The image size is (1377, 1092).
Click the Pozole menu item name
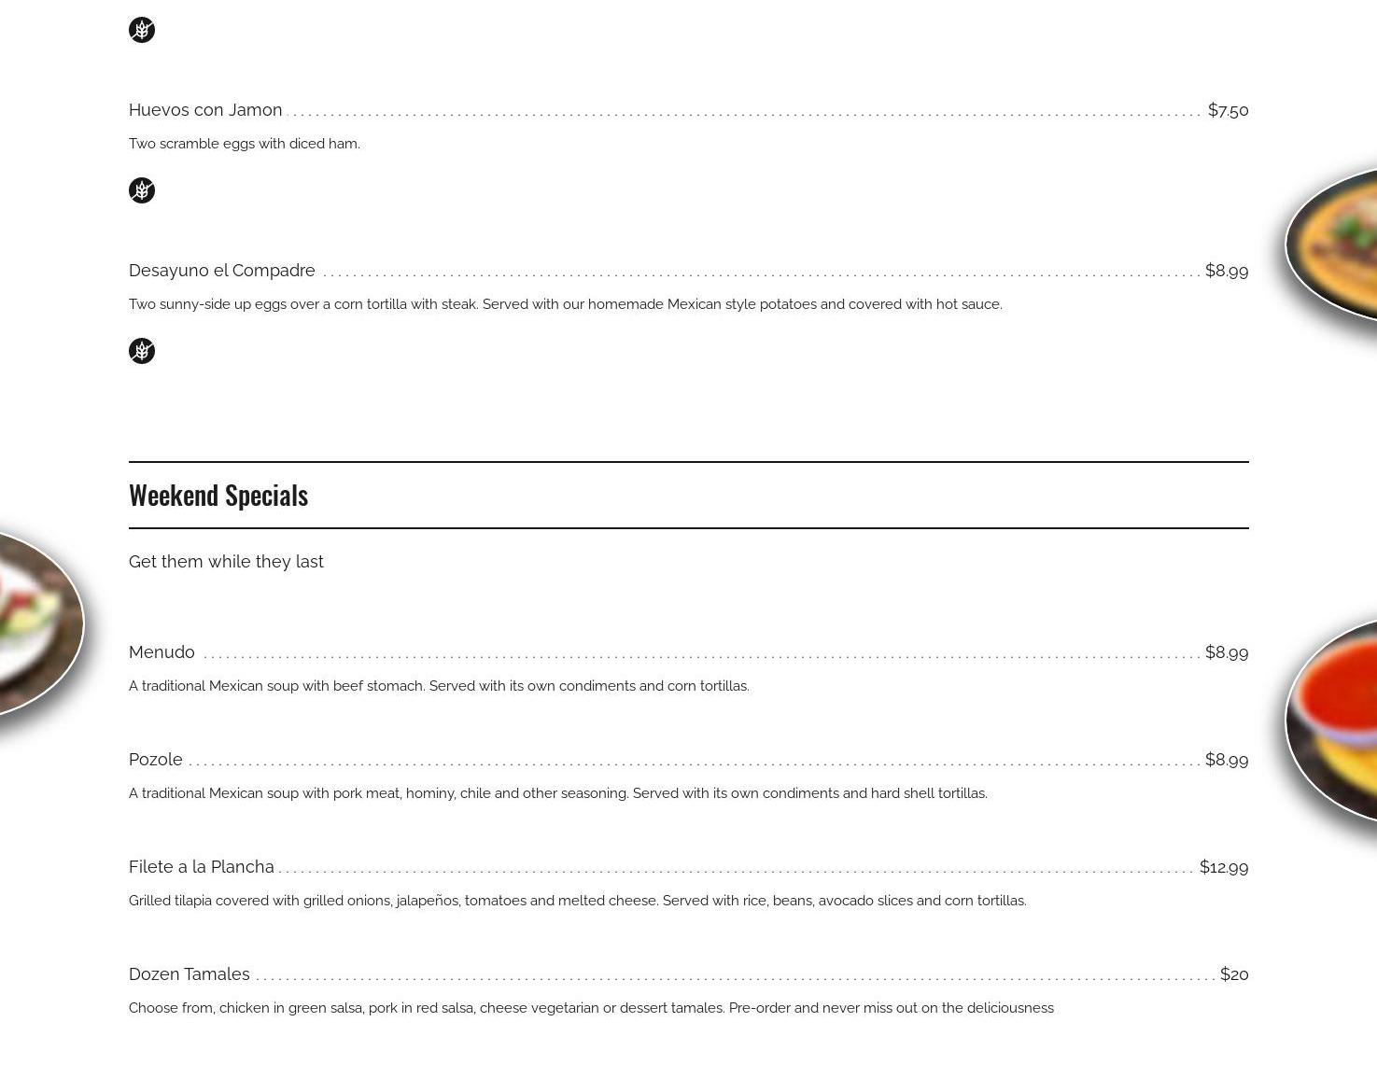coord(156,760)
